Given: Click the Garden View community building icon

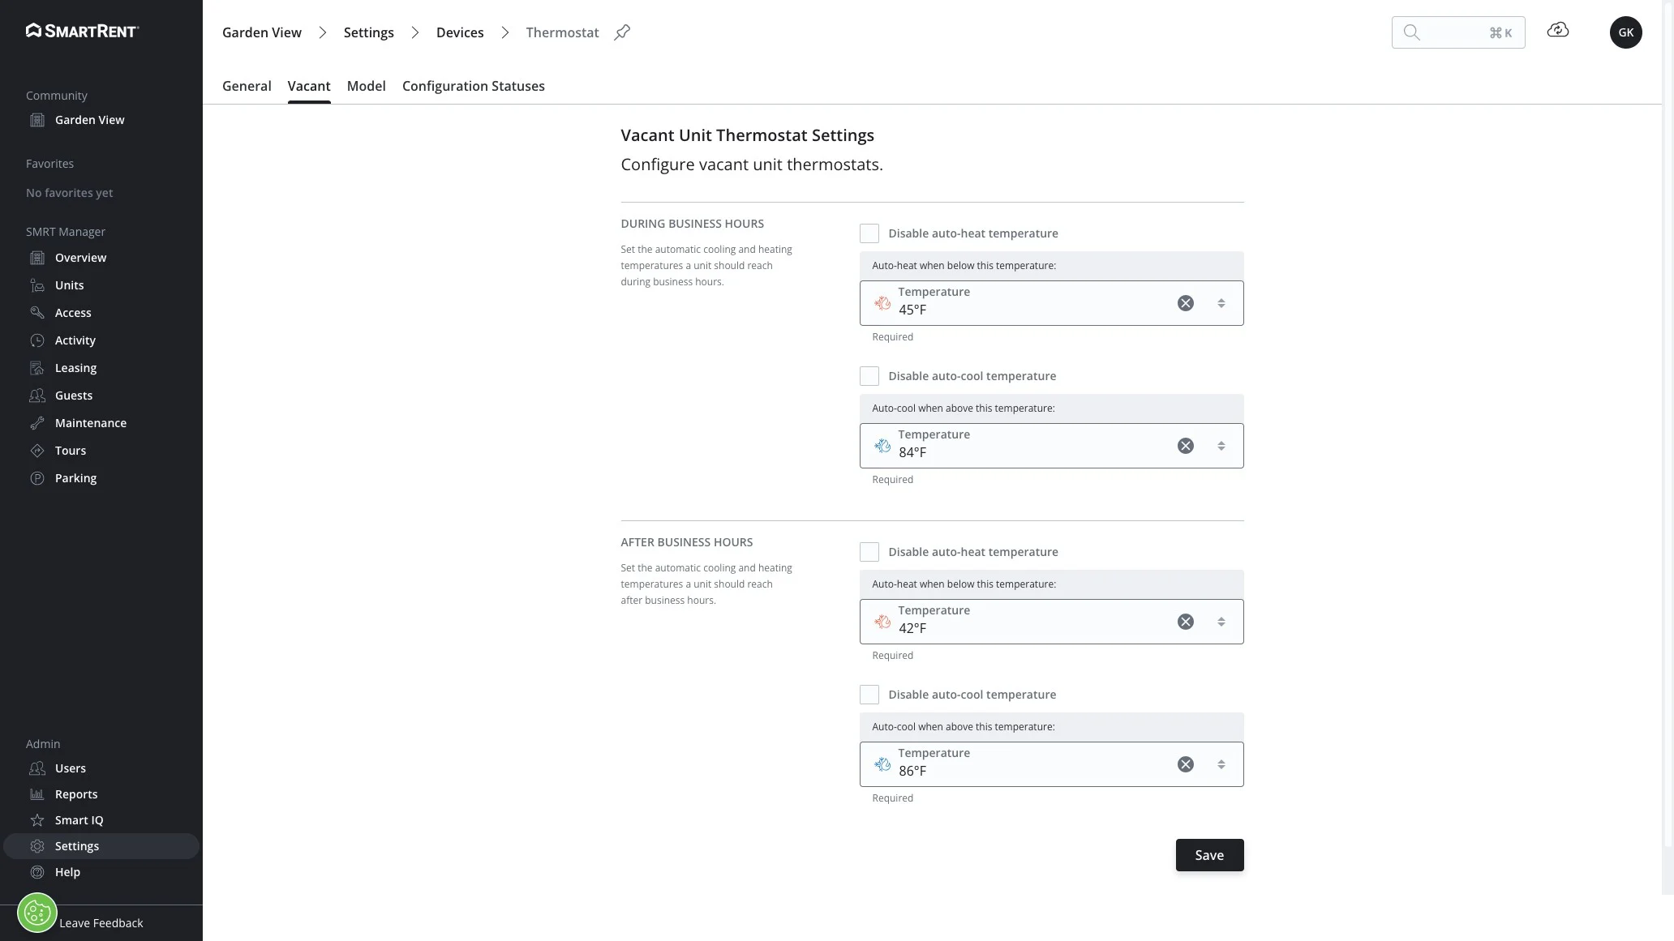Looking at the screenshot, I should coord(37,120).
